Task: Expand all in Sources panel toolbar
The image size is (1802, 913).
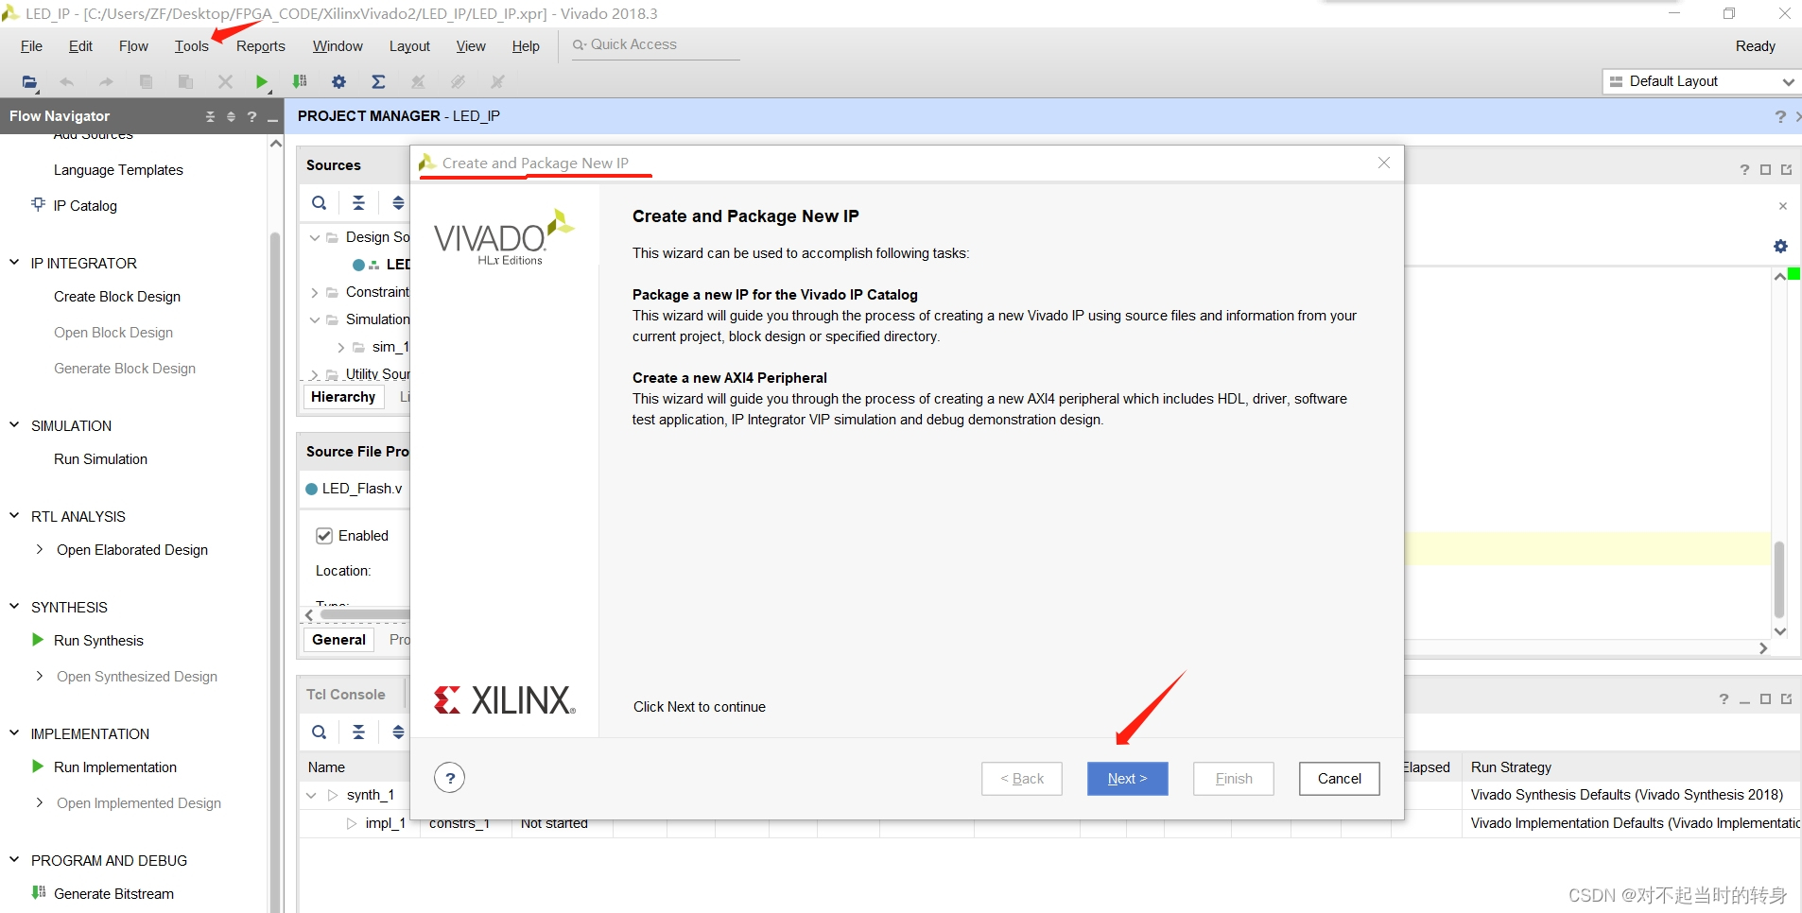Action: (398, 203)
